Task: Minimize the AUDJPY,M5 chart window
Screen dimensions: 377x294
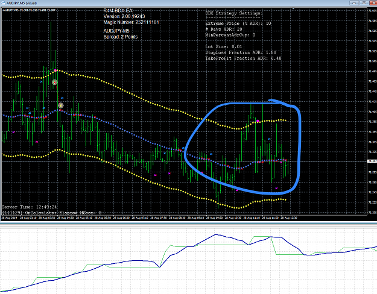Action: pyautogui.click(x=354, y=3)
